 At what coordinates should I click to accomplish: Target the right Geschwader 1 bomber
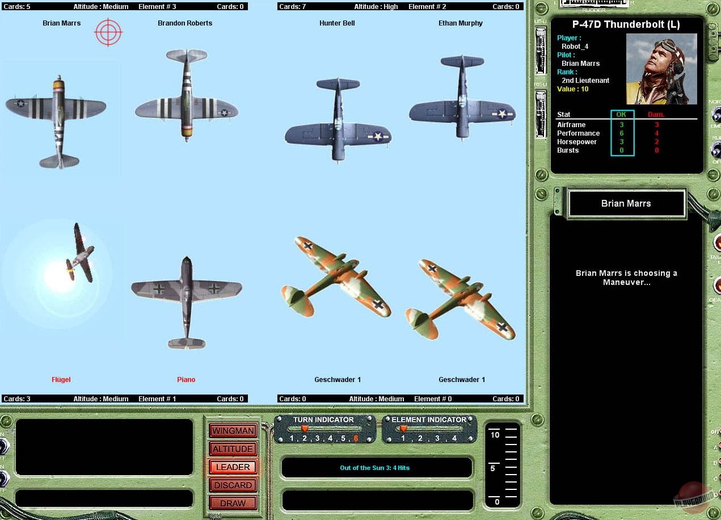pos(460,299)
